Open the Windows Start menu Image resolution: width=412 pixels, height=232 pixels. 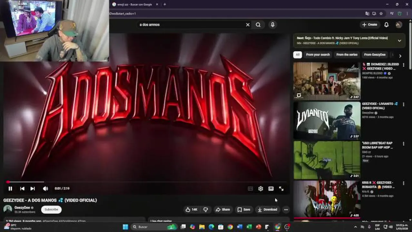point(125,227)
